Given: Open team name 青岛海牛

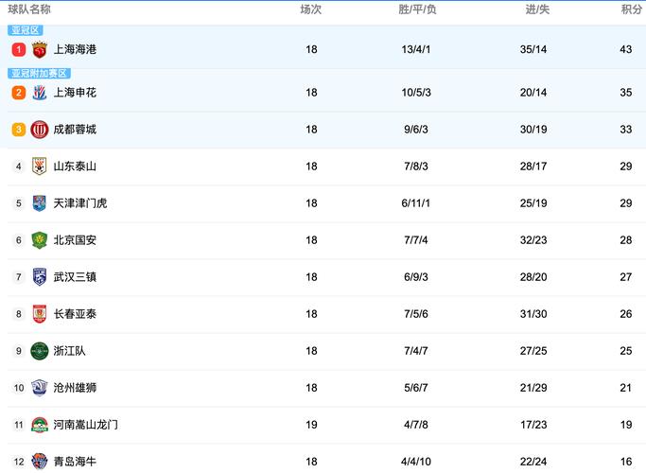Looking at the screenshot, I should (75, 462).
